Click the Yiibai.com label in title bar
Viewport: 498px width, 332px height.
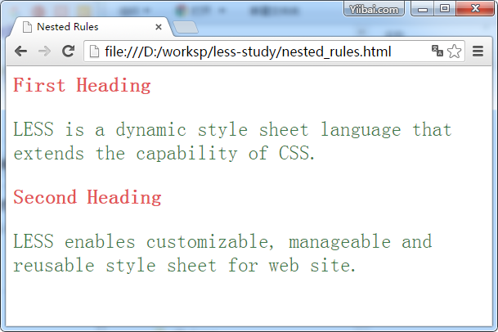point(374,10)
